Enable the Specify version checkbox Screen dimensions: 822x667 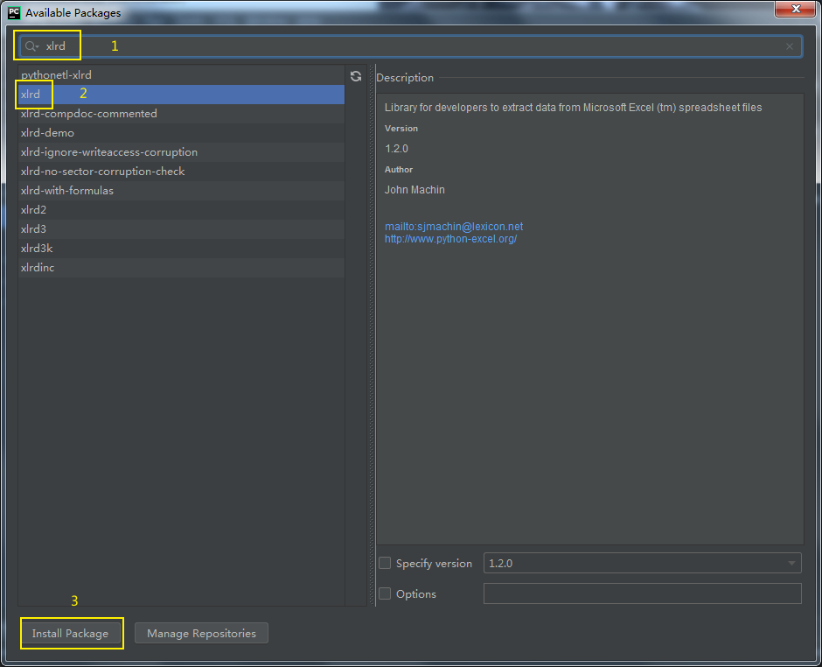click(385, 563)
